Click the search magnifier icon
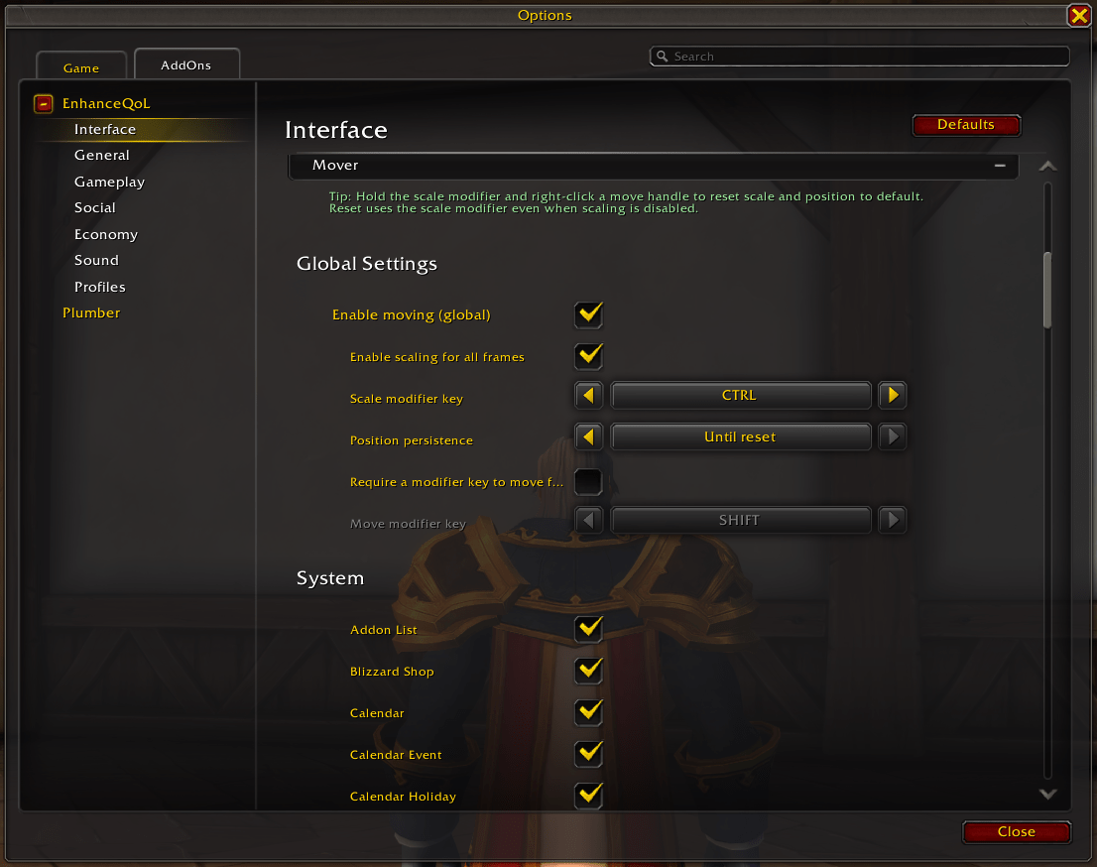The height and width of the screenshot is (867, 1097). [662, 56]
